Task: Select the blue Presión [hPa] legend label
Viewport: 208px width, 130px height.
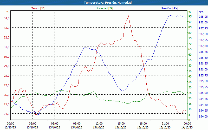Action: click(x=170, y=8)
